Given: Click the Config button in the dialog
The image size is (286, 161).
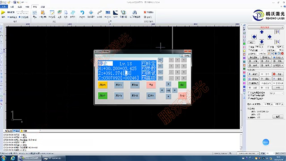Looking at the screenshot, I should tap(185, 55).
